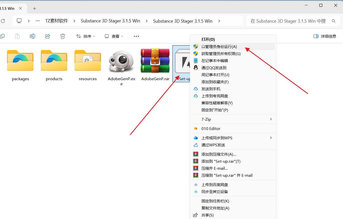Minimize the Explorer window
343x219 pixels.
click(306, 5)
